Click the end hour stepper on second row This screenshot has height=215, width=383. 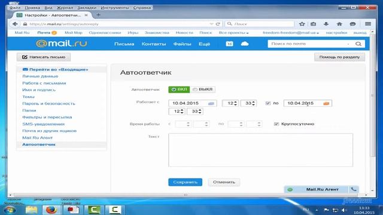[x=177, y=112]
